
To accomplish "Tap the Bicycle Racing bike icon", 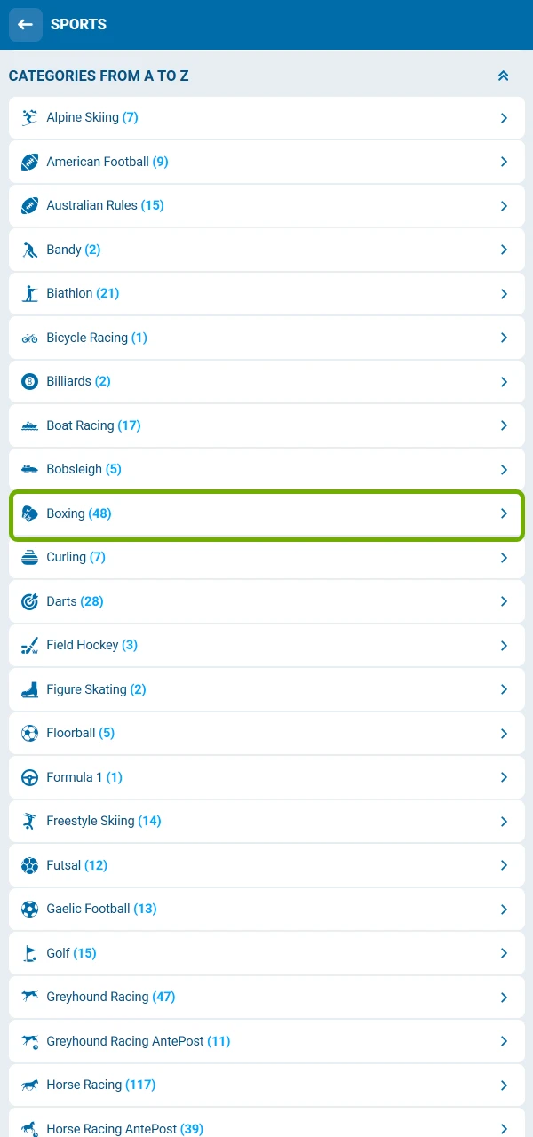I will (30, 338).
